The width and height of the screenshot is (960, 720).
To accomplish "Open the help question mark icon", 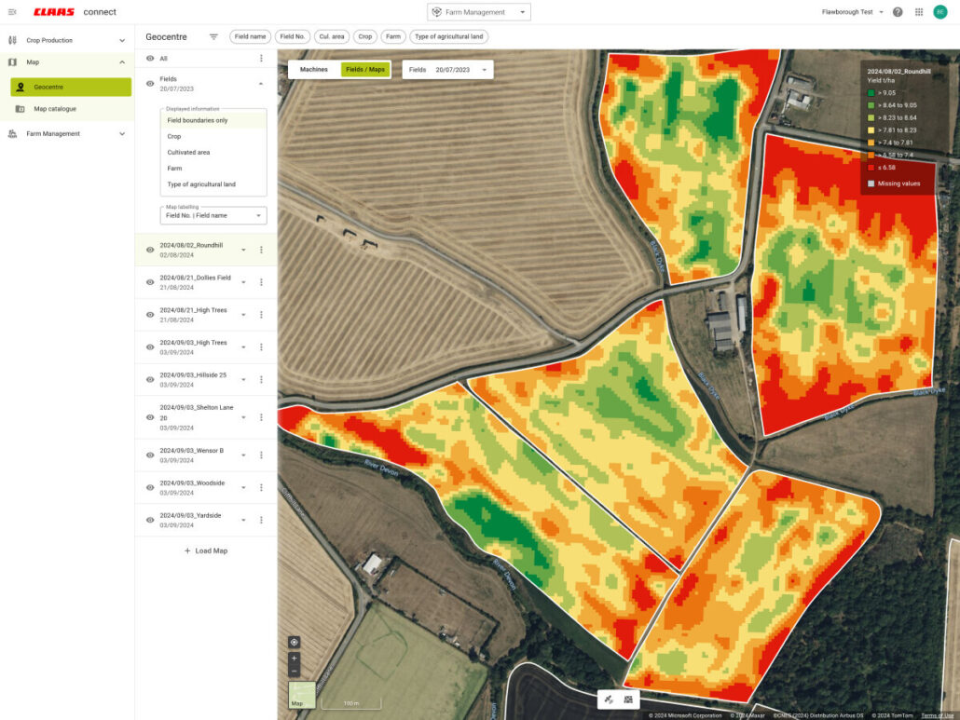I will pyautogui.click(x=898, y=12).
